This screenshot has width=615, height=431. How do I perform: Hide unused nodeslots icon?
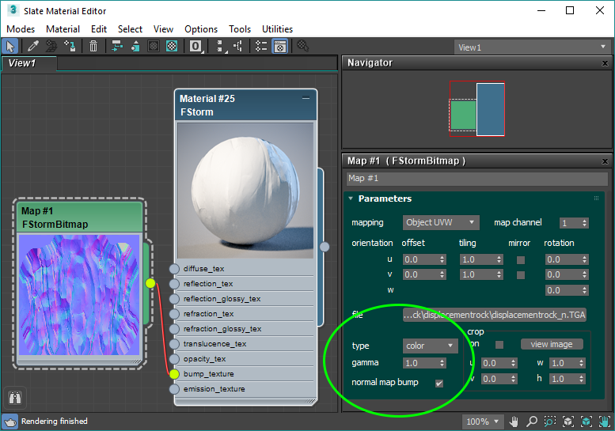click(x=135, y=46)
